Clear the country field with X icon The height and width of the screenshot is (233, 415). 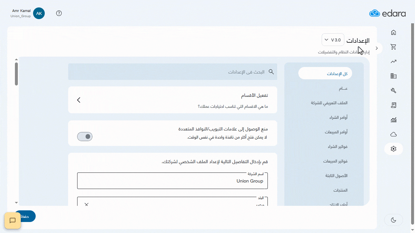click(86, 205)
